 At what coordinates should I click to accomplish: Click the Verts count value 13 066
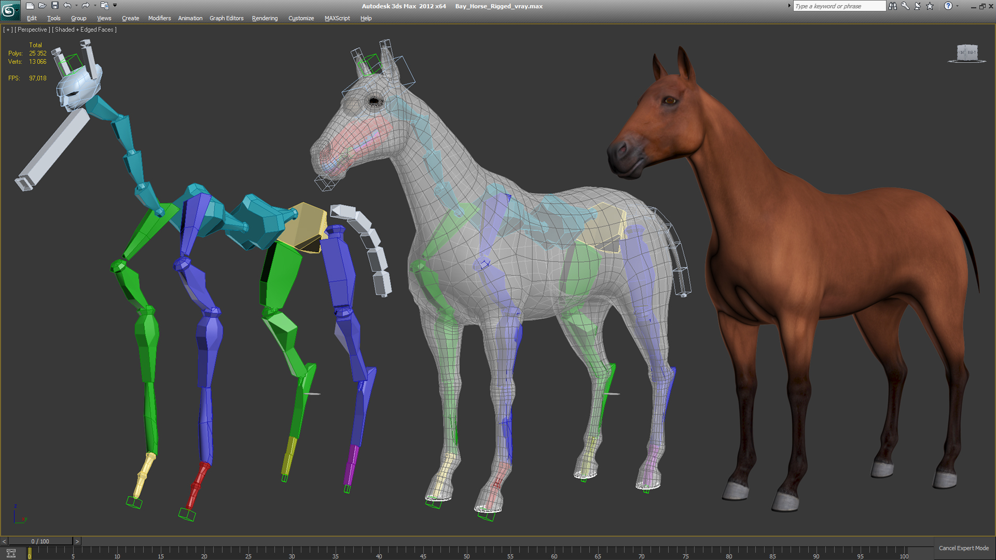[x=38, y=62]
